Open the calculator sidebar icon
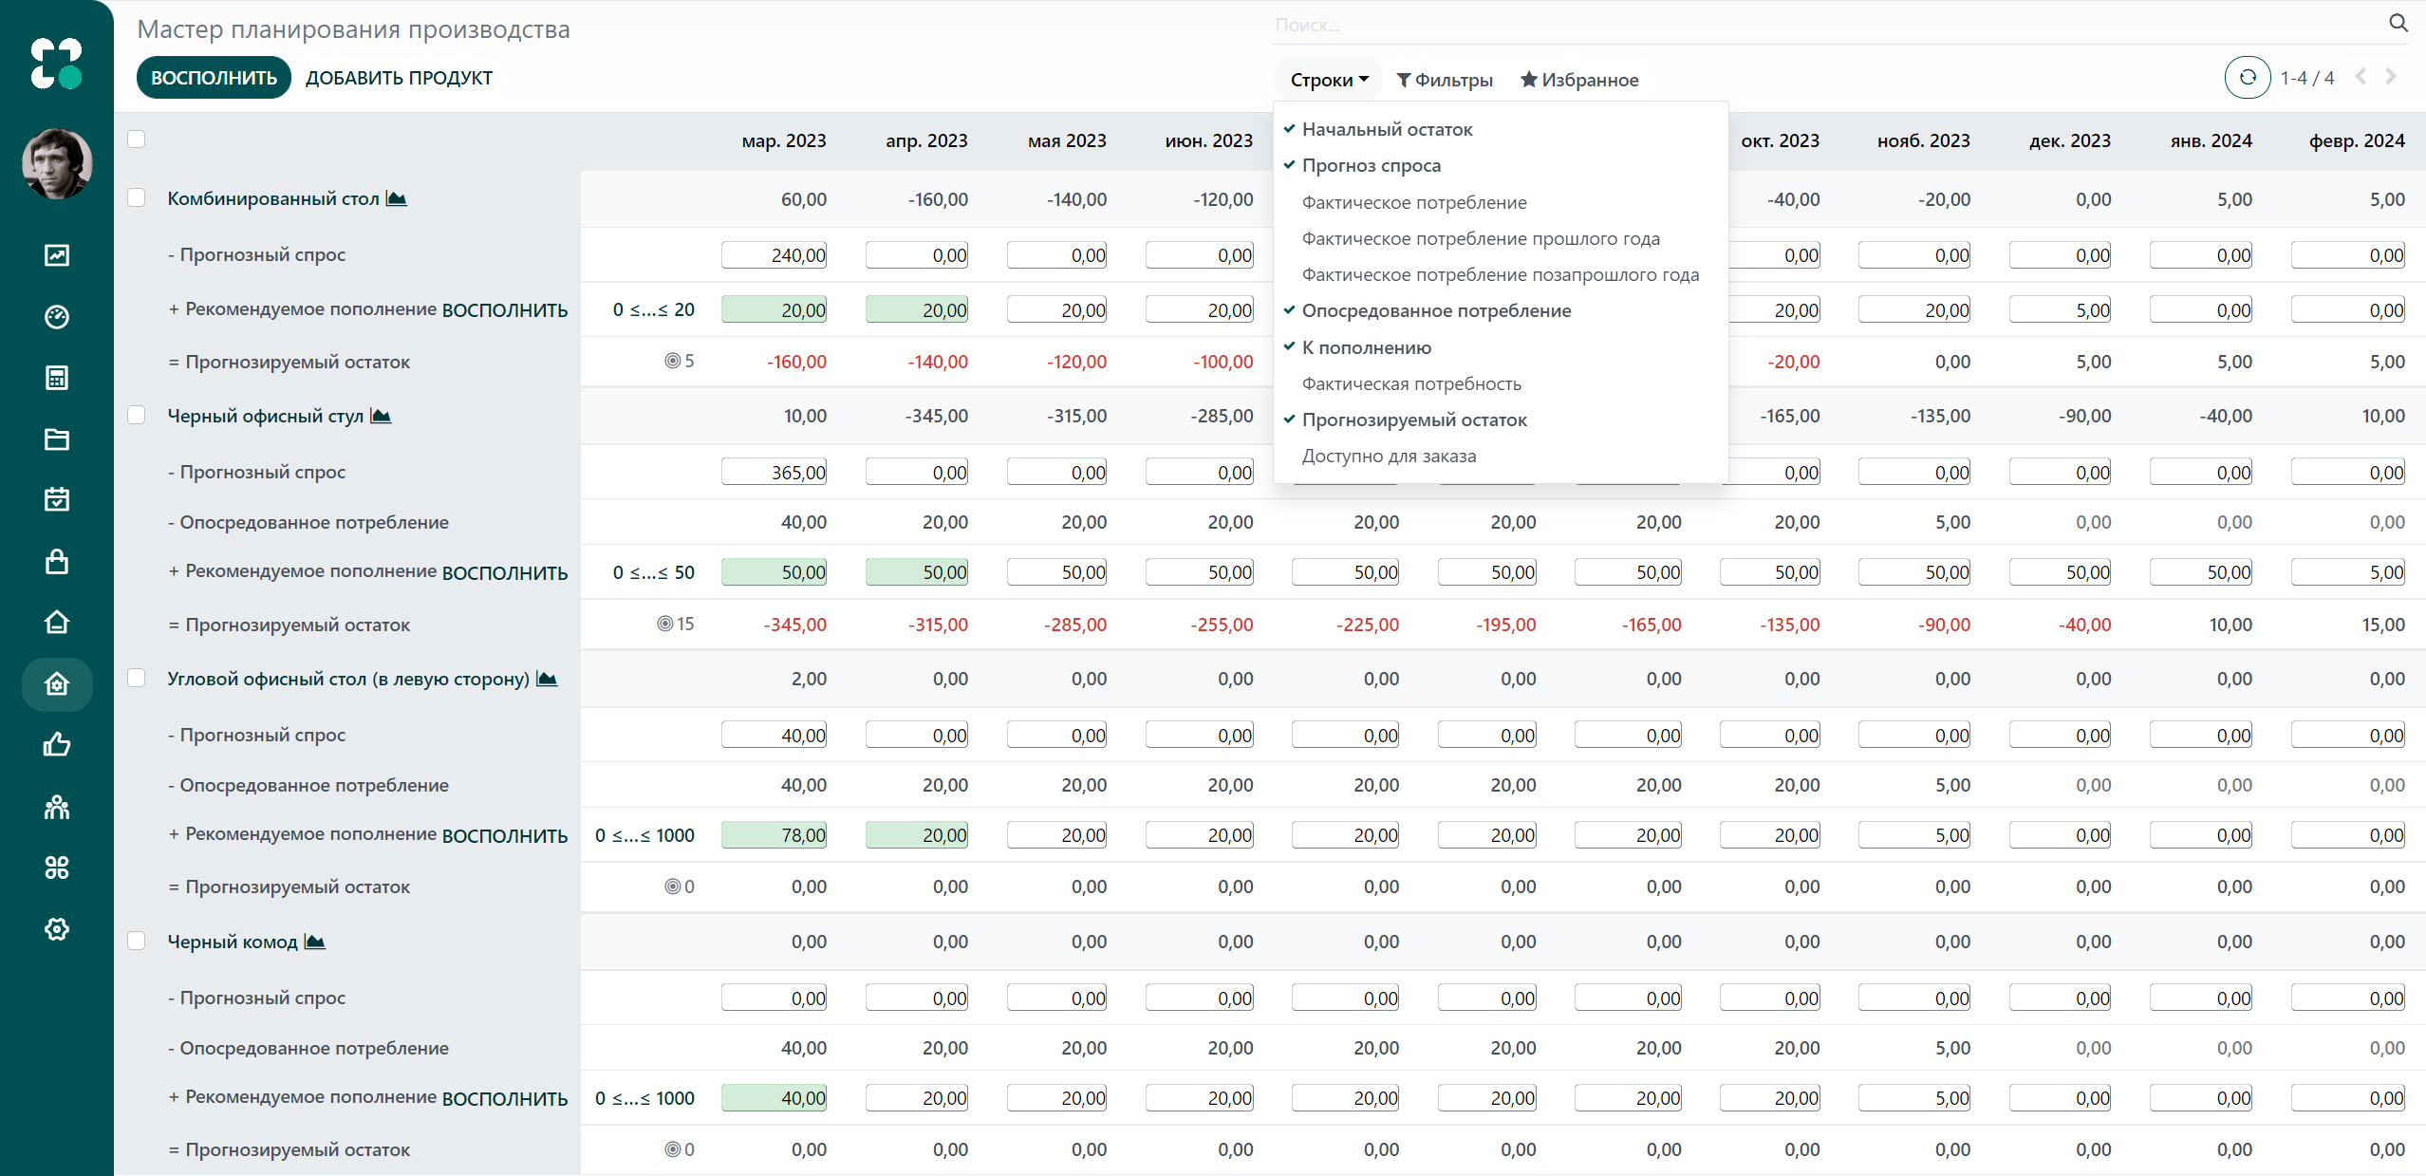The height and width of the screenshot is (1176, 2426). click(57, 378)
